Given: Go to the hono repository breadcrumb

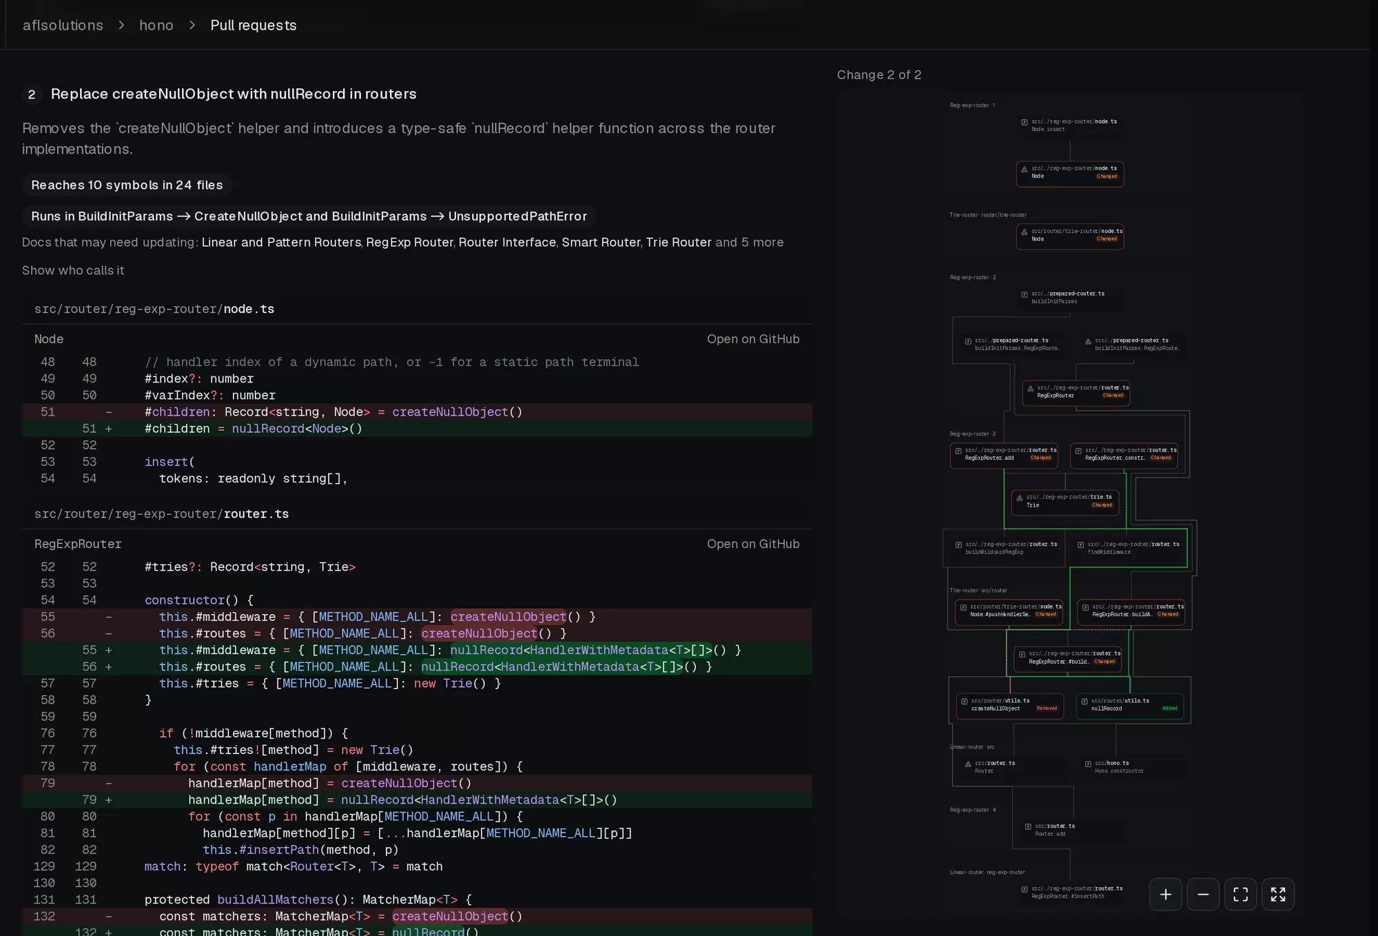Looking at the screenshot, I should 156,26.
